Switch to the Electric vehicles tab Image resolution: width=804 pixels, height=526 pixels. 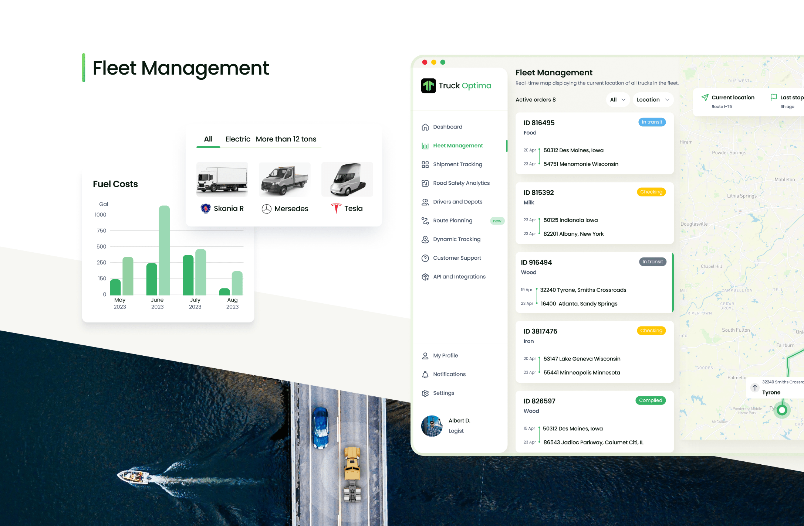tap(237, 139)
